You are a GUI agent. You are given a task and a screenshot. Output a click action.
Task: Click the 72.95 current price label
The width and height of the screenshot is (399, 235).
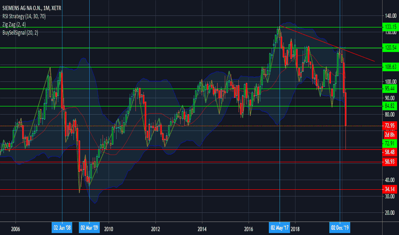coord(390,126)
